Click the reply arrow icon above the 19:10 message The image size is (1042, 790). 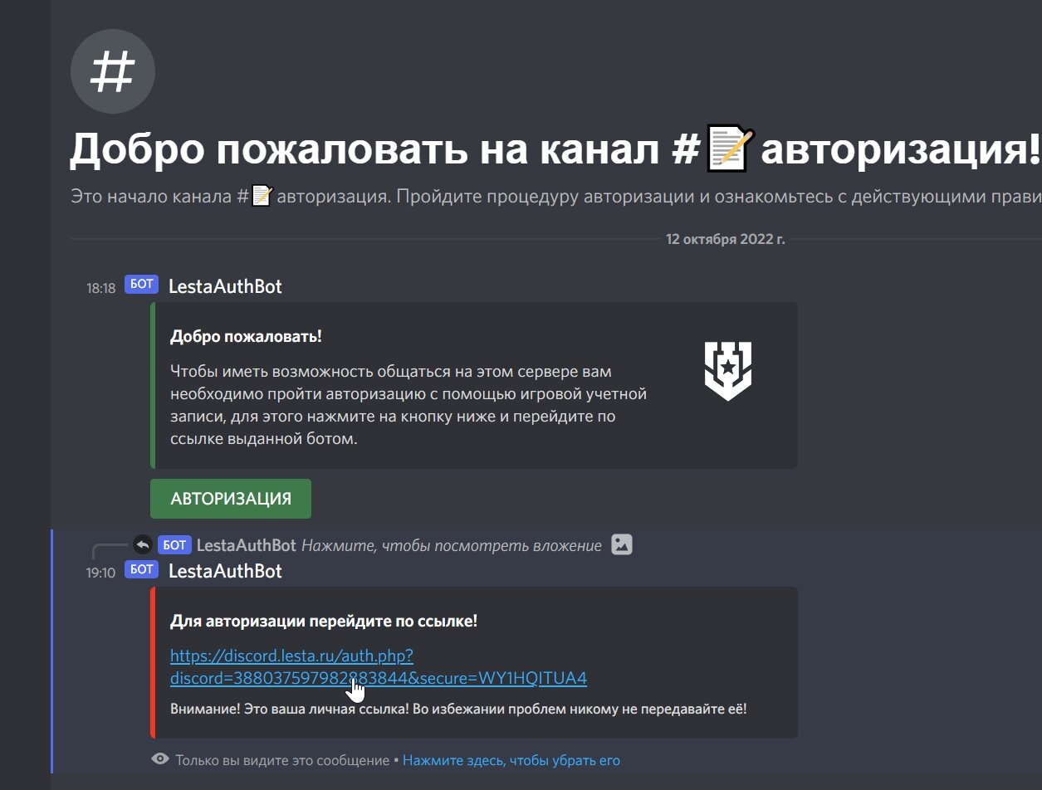point(142,544)
